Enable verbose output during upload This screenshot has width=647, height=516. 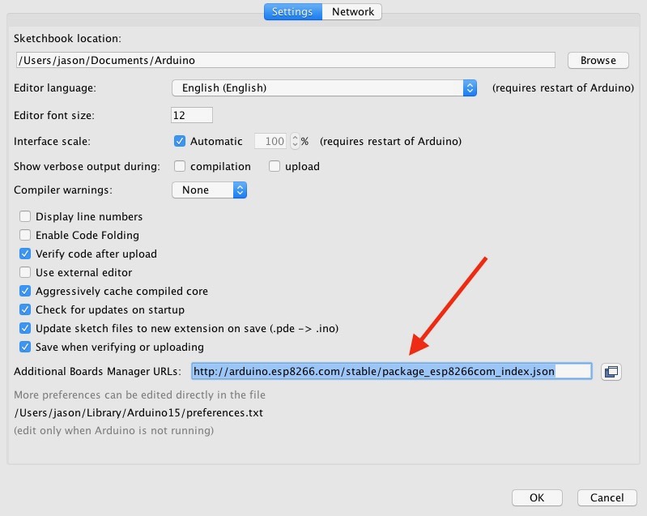275,166
